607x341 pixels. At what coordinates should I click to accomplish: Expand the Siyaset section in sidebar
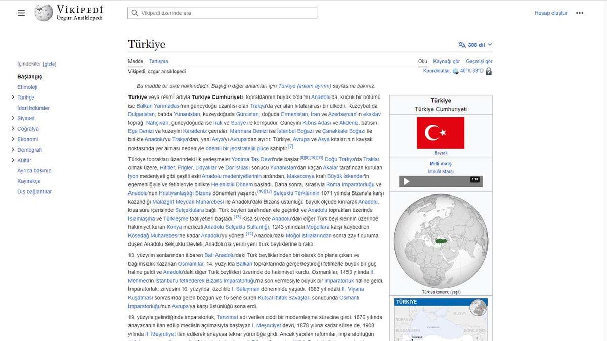click(13, 118)
